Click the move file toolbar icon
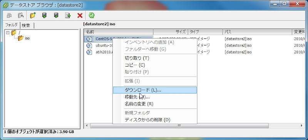The image size is (308, 140). [68, 15]
